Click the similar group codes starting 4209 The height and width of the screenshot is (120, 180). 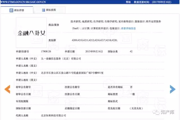[94, 41]
